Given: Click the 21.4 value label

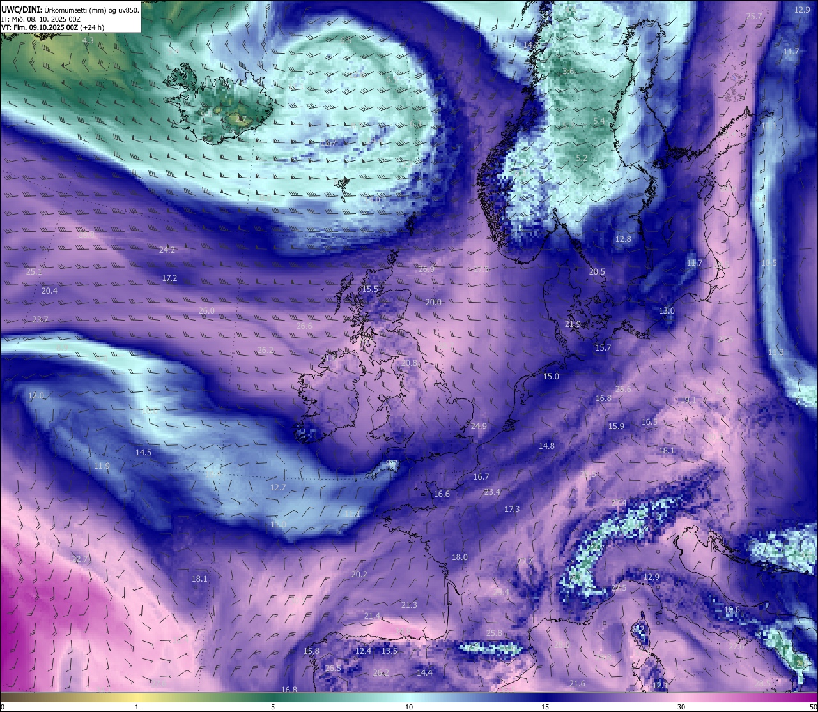Looking at the screenshot, I should coord(372,616).
